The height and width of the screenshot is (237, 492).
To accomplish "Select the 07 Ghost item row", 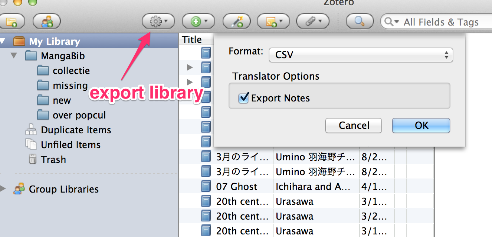I will coord(237,187).
